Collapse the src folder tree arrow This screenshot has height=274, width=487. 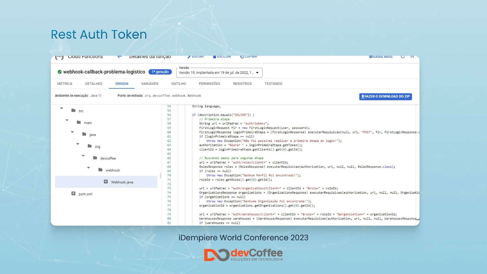(61, 108)
